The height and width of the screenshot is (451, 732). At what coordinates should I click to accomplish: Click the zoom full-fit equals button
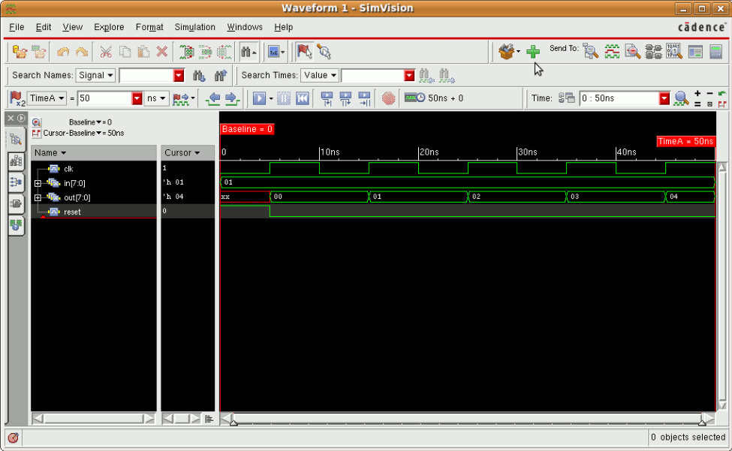(697, 104)
